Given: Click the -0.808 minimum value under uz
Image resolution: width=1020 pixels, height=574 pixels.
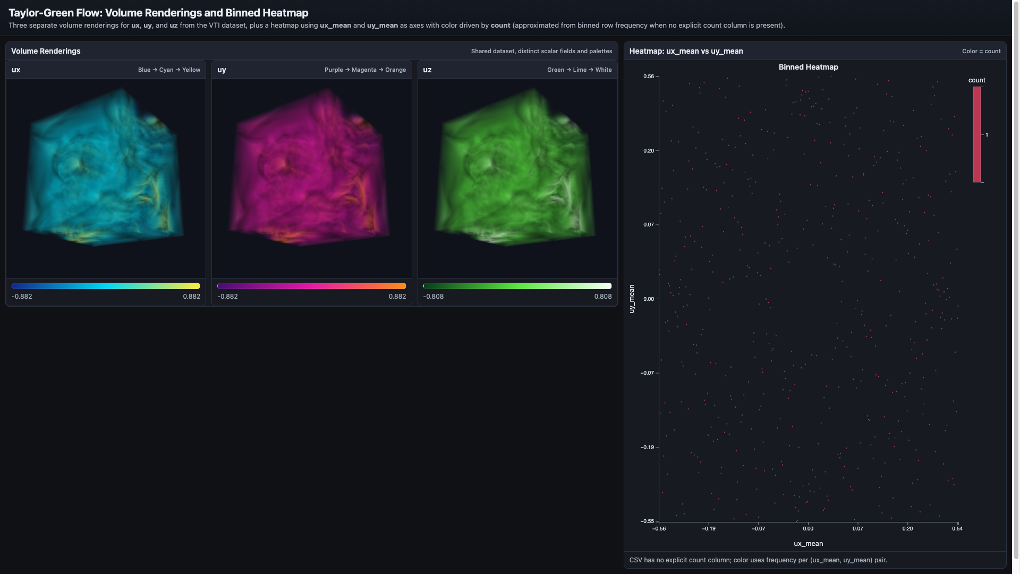Looking at the screenshot, I should click(433, 297).
